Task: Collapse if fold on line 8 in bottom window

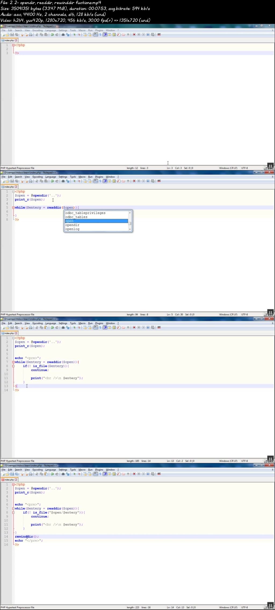Action: tap(13, 513)
